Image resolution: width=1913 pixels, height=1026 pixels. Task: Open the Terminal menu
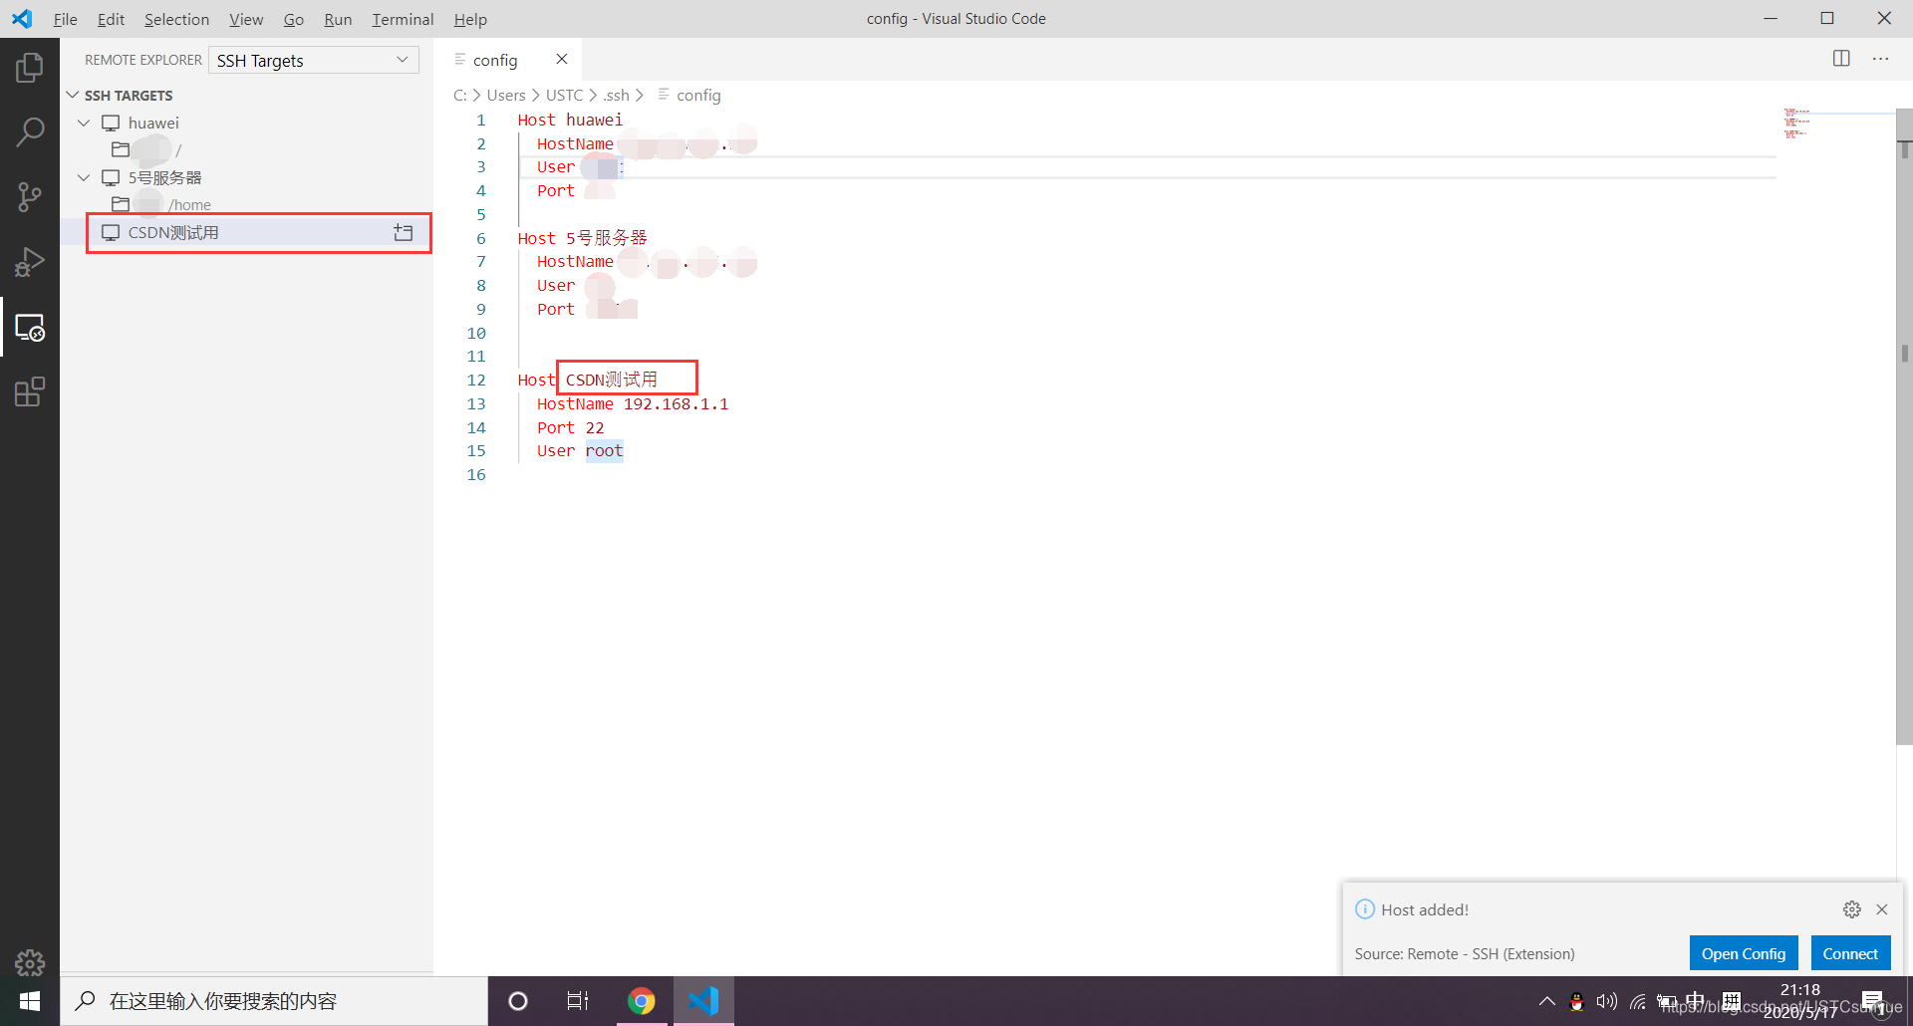coord(403,19)
